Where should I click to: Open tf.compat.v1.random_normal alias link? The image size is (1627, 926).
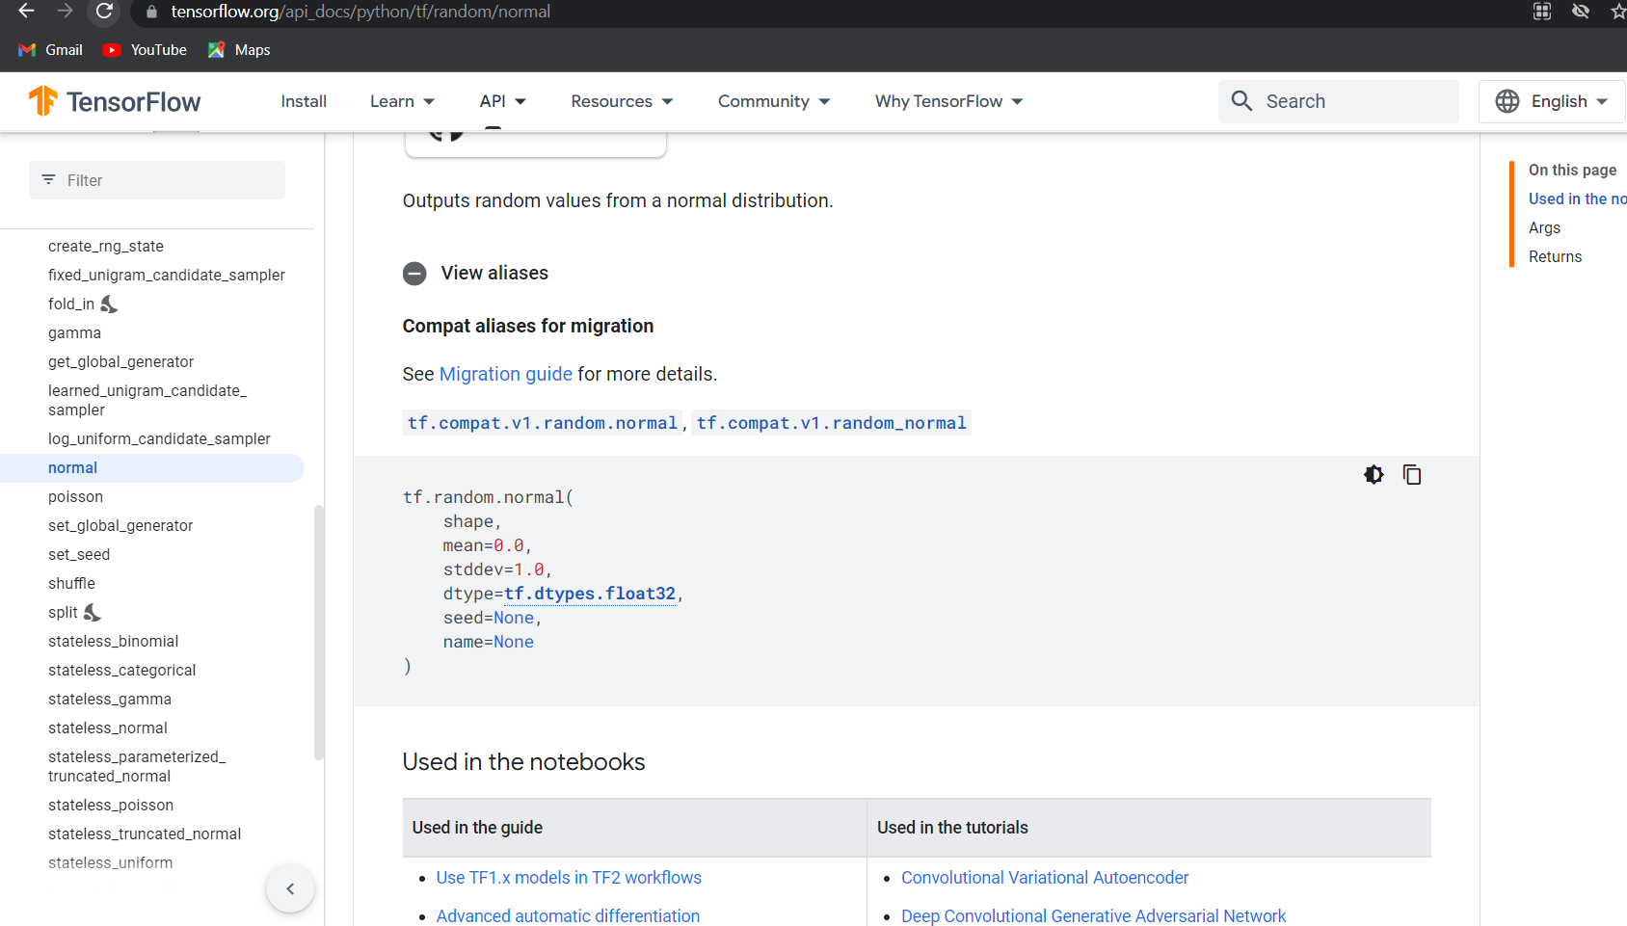click(832, 423)
